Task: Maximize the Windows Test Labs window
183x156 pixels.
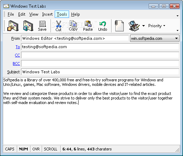Action: coord(164,6)
